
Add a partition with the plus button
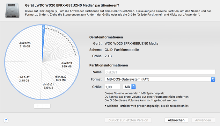click(x=38, y=106)
